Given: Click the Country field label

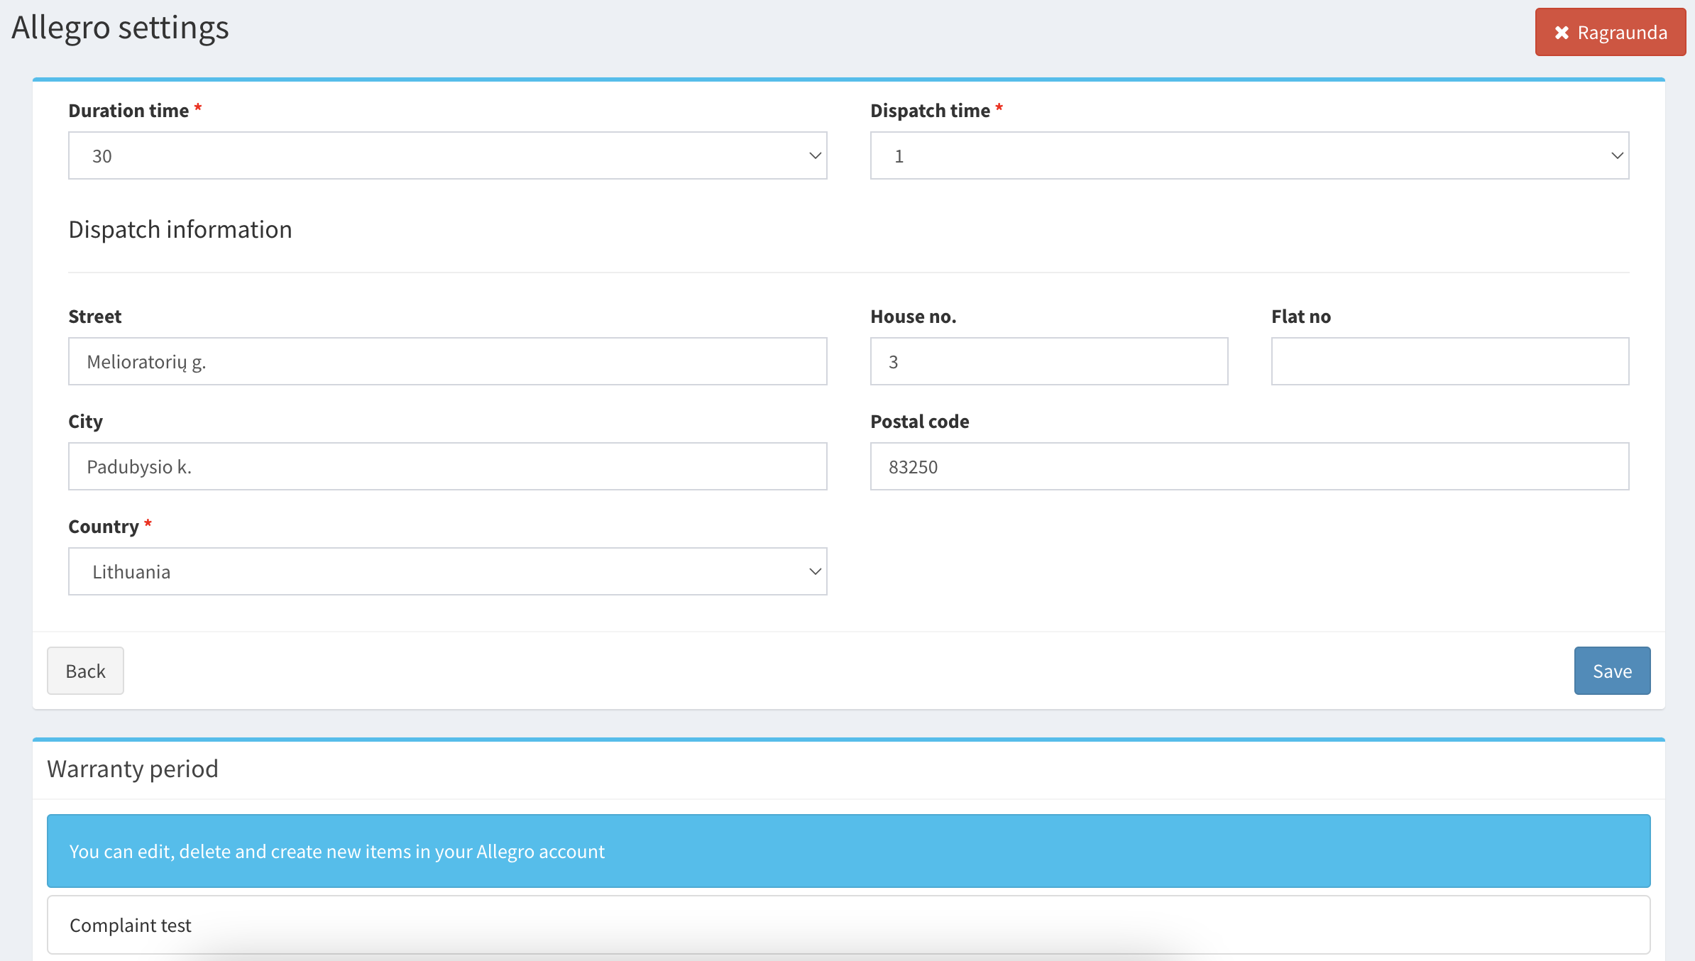Looking at the screenshot, I should 104,527.
